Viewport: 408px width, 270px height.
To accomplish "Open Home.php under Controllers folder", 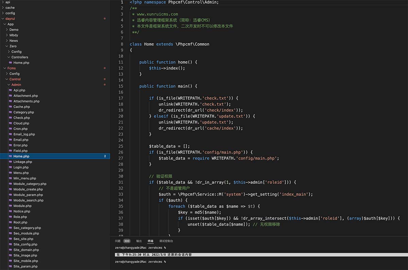I will (x=21, y=62).
